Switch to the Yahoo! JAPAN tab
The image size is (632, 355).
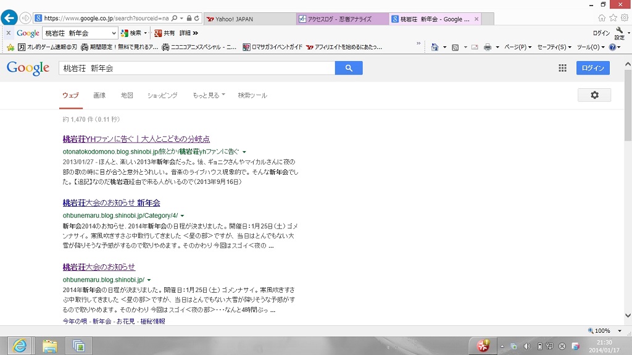[250, 19]
